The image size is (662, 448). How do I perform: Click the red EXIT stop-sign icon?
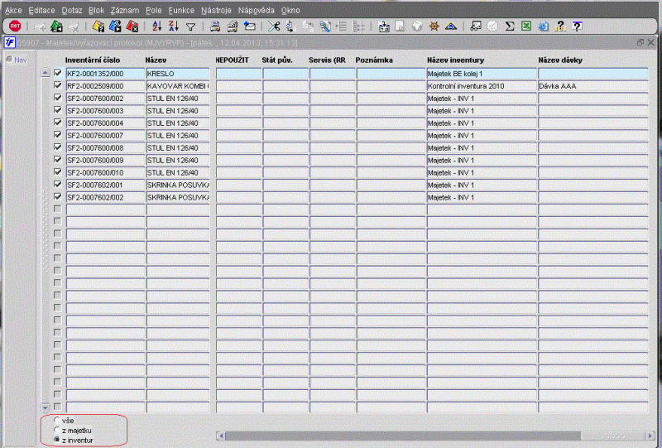[15, 26]
